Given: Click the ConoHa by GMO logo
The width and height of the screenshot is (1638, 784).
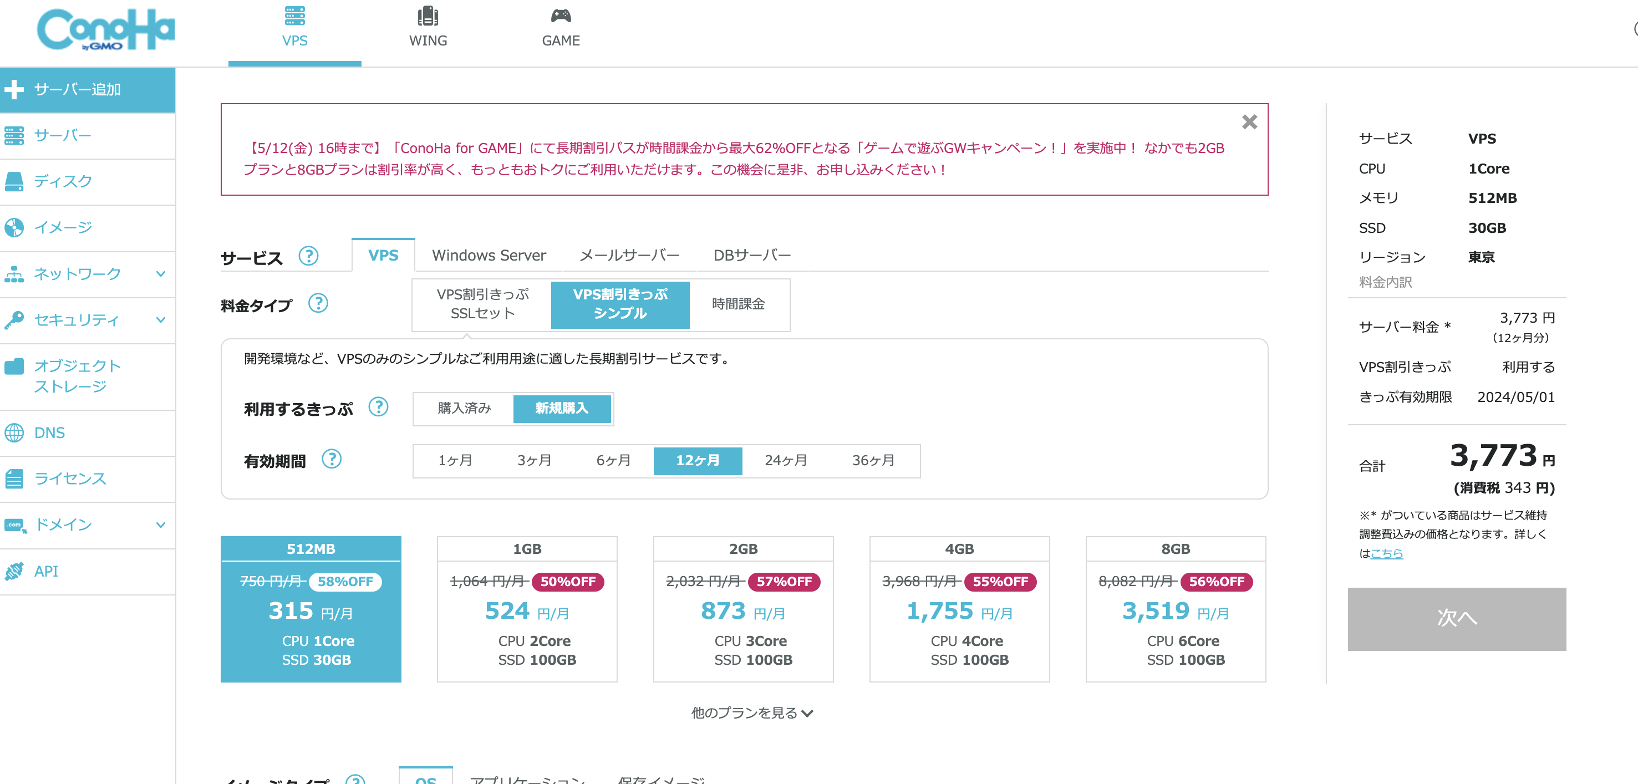Looking at the screenshot, I should (x=105, y=30).
